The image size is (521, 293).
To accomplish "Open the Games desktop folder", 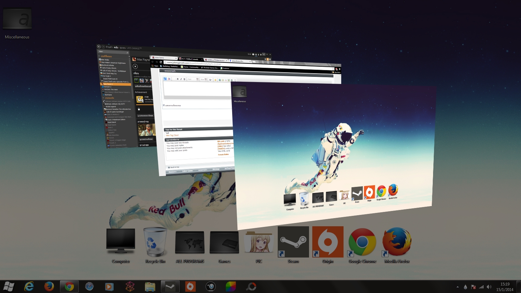I will 224,246.
